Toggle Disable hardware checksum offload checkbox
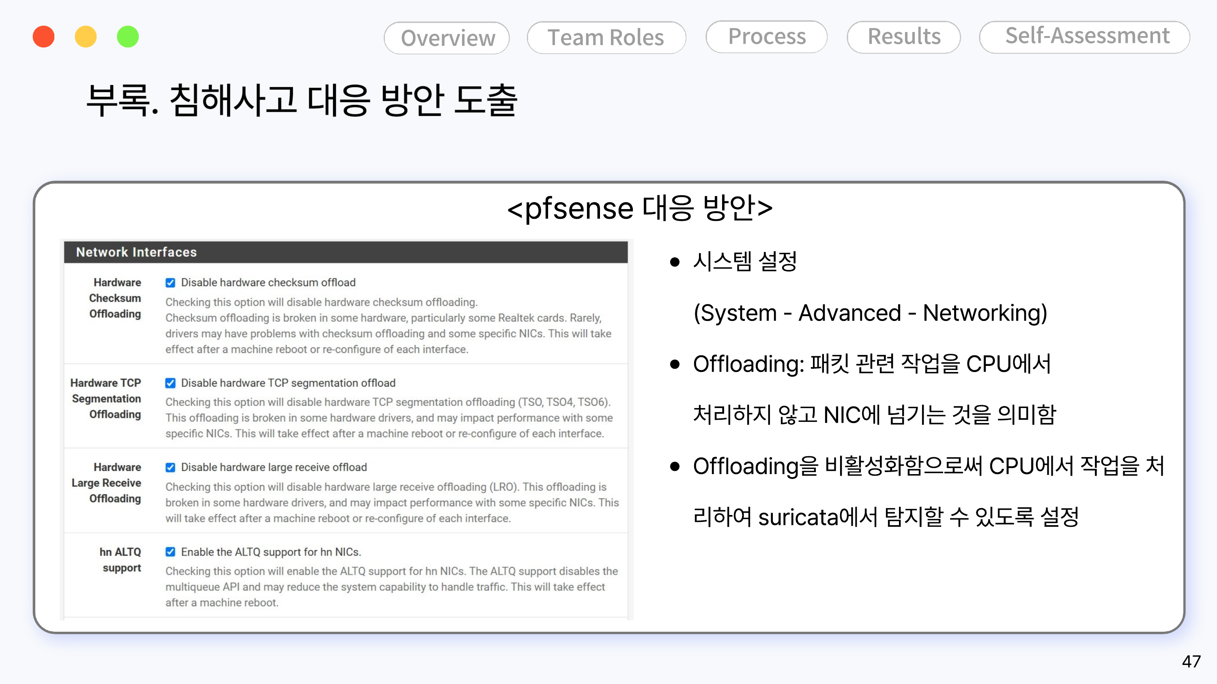The width and height of the screenshot is (1217, 684). (170, 282)
